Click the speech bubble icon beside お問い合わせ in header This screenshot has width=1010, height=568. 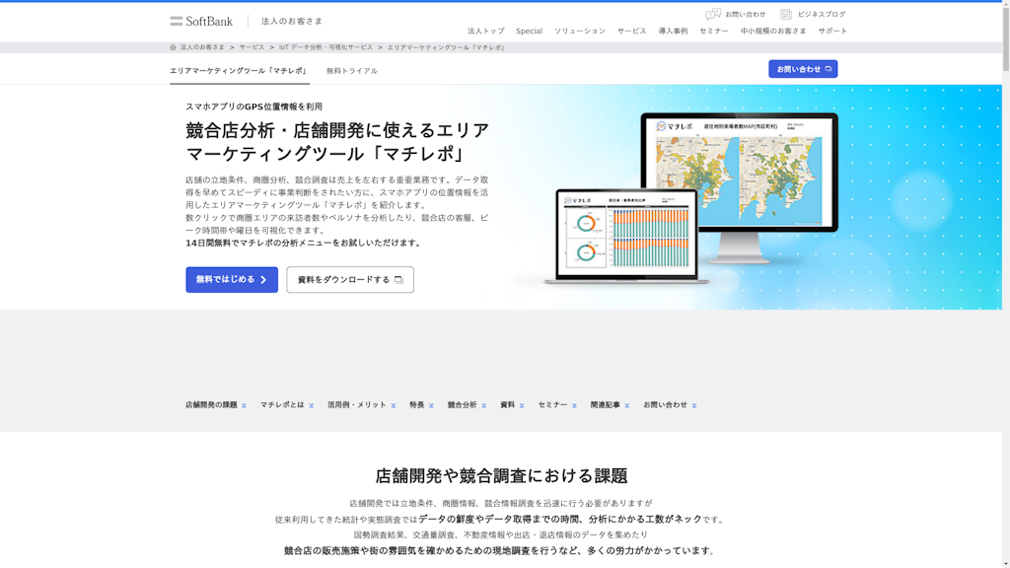point(713,15)
